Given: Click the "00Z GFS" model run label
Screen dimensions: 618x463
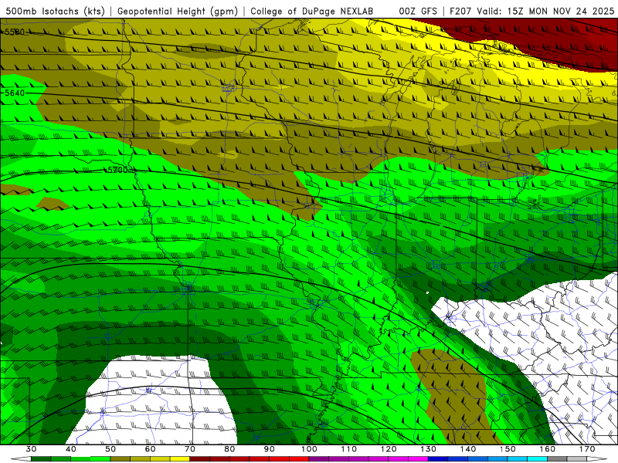Looking at the screenshot, I should (x=418, y=12).
